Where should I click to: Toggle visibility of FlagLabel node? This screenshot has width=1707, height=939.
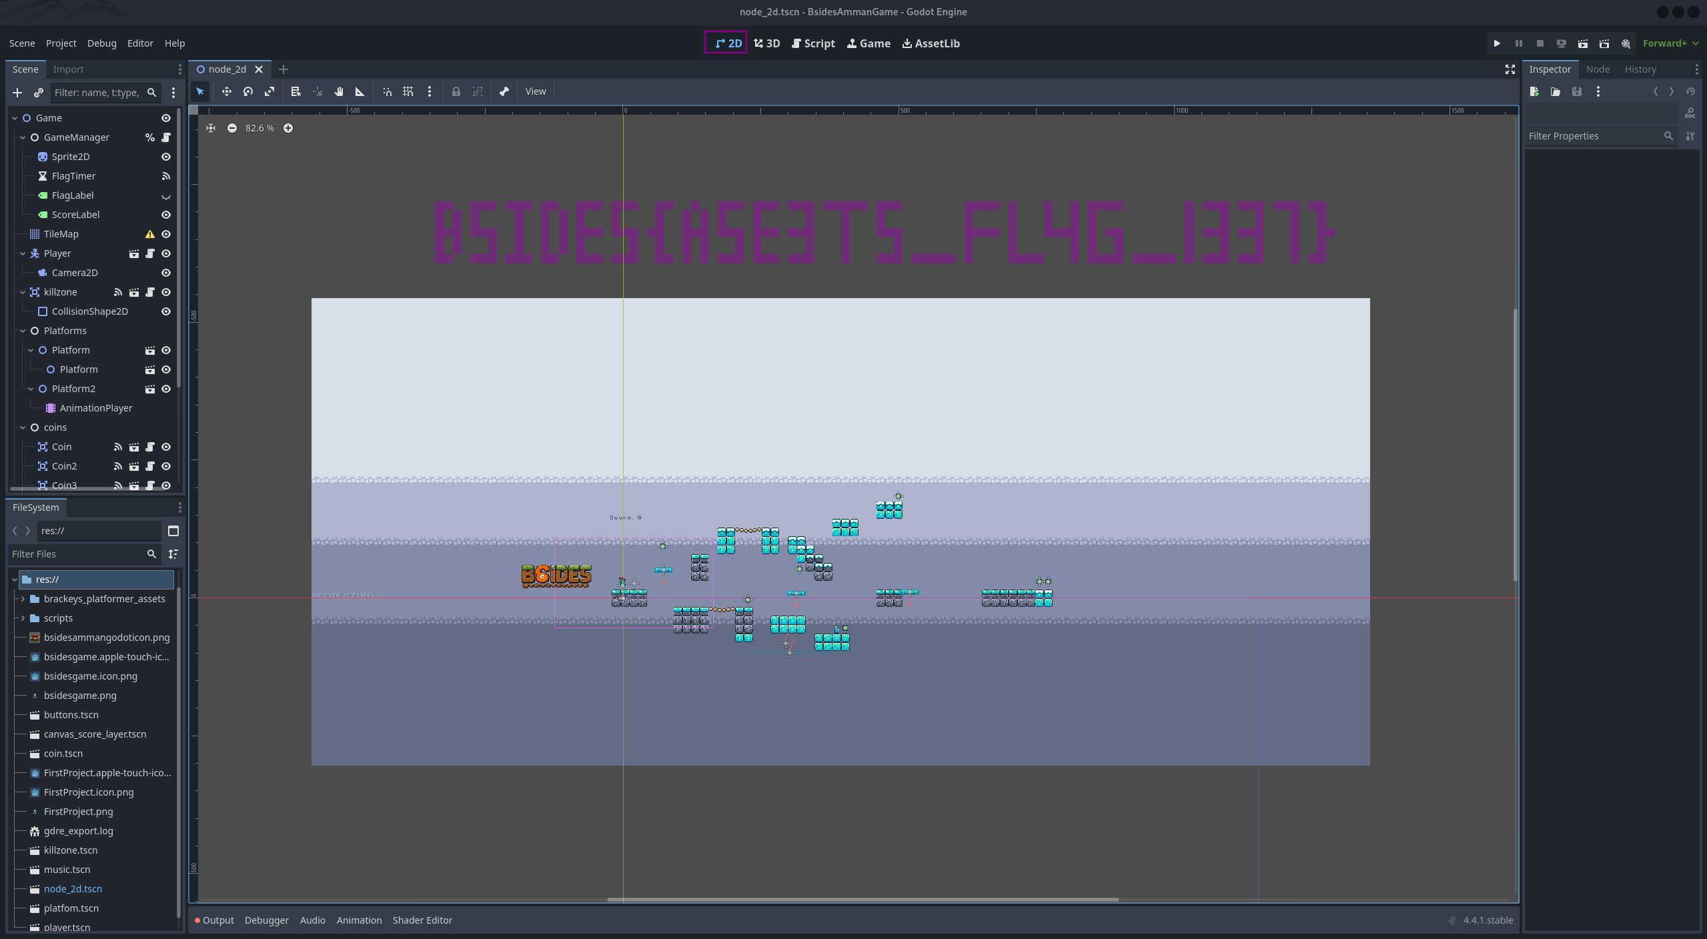(166, 195)
